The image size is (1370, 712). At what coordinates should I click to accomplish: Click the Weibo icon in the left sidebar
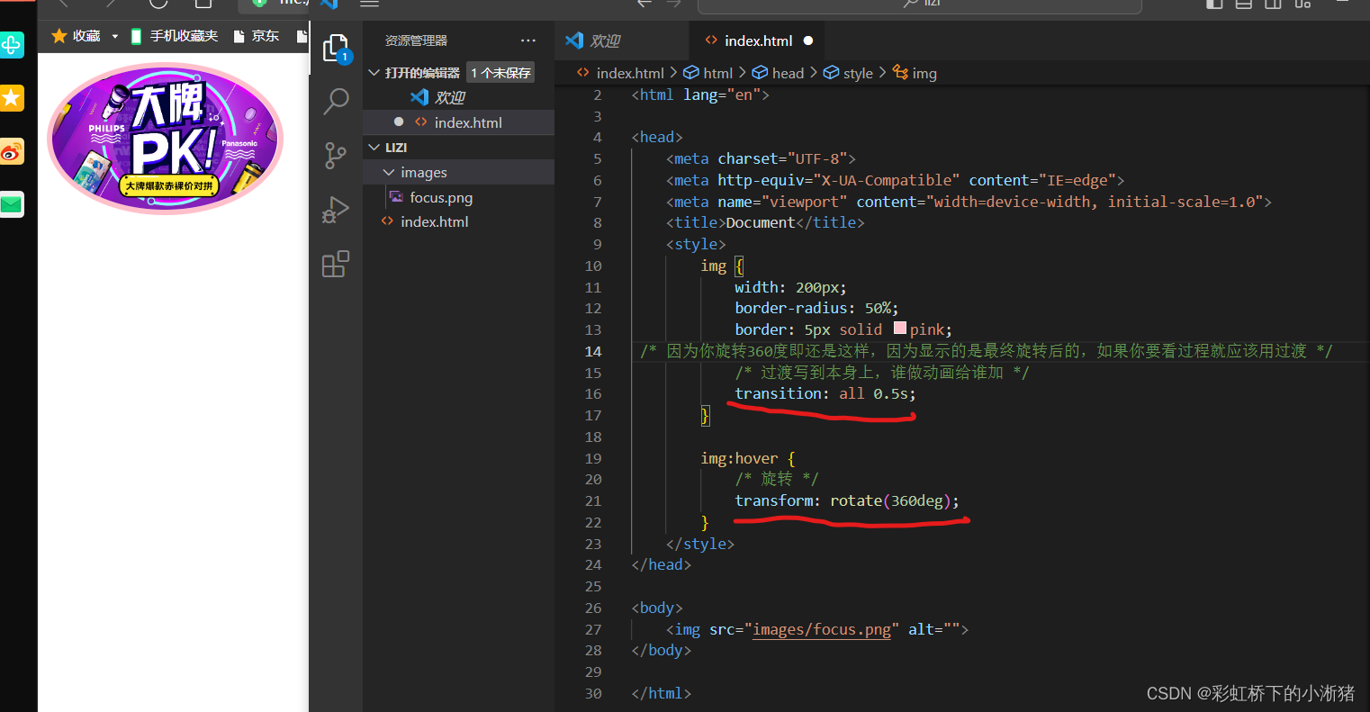click(13, 151)
